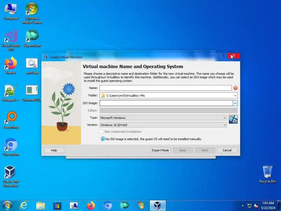Open the Windows Start menu

[7, 206]
